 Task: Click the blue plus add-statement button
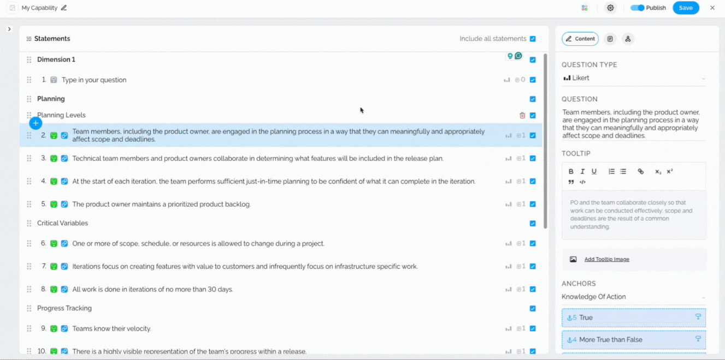coord(36,123)
